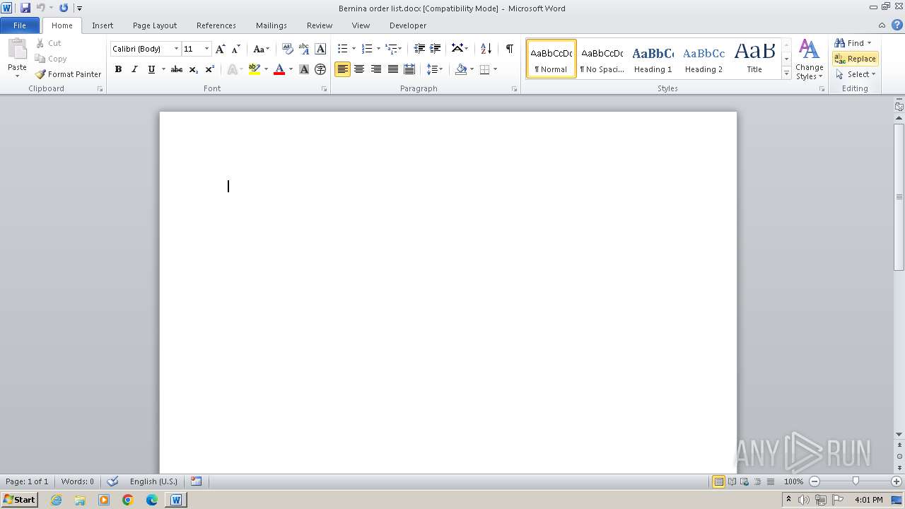Toggle Align Text Right

click(375, 69)
